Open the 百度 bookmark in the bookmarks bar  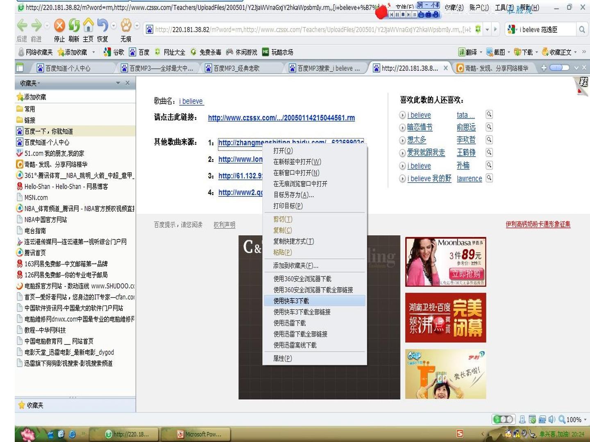click(x=139, y=52)
